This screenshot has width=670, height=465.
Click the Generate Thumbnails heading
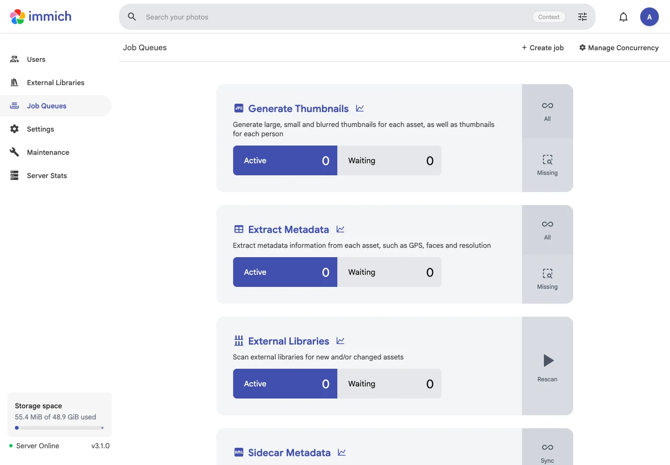click(x=298, y=108)
